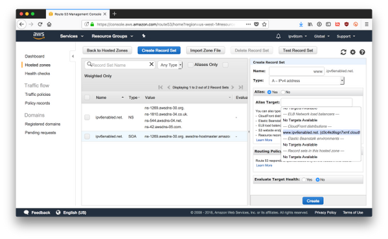Go to previous page of record sets
The image size is (388, 239).
pyautogui.click(x=168, y=87)
